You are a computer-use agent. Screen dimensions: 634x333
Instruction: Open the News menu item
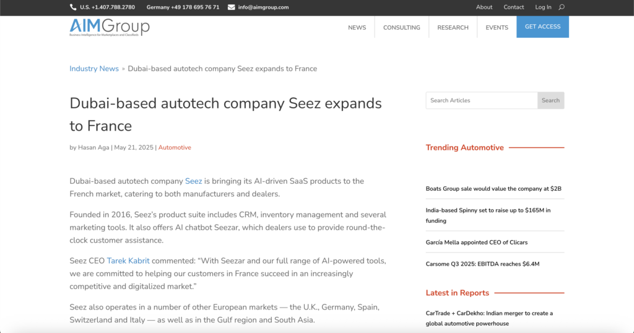coord(357,27)
